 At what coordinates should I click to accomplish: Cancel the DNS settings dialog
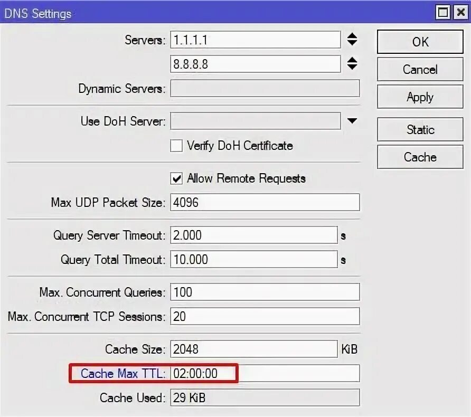pyautogui.click(x=420, y=69)
